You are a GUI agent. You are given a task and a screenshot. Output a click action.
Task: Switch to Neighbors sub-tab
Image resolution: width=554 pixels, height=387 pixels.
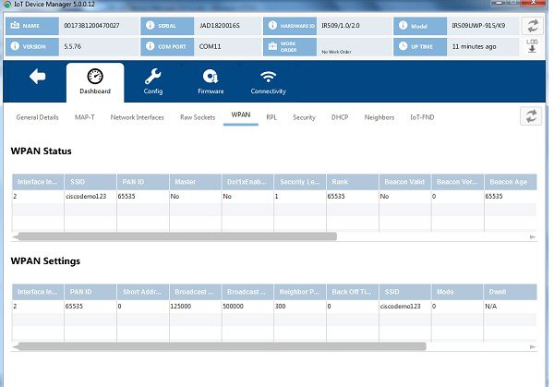tap(379, 117)
